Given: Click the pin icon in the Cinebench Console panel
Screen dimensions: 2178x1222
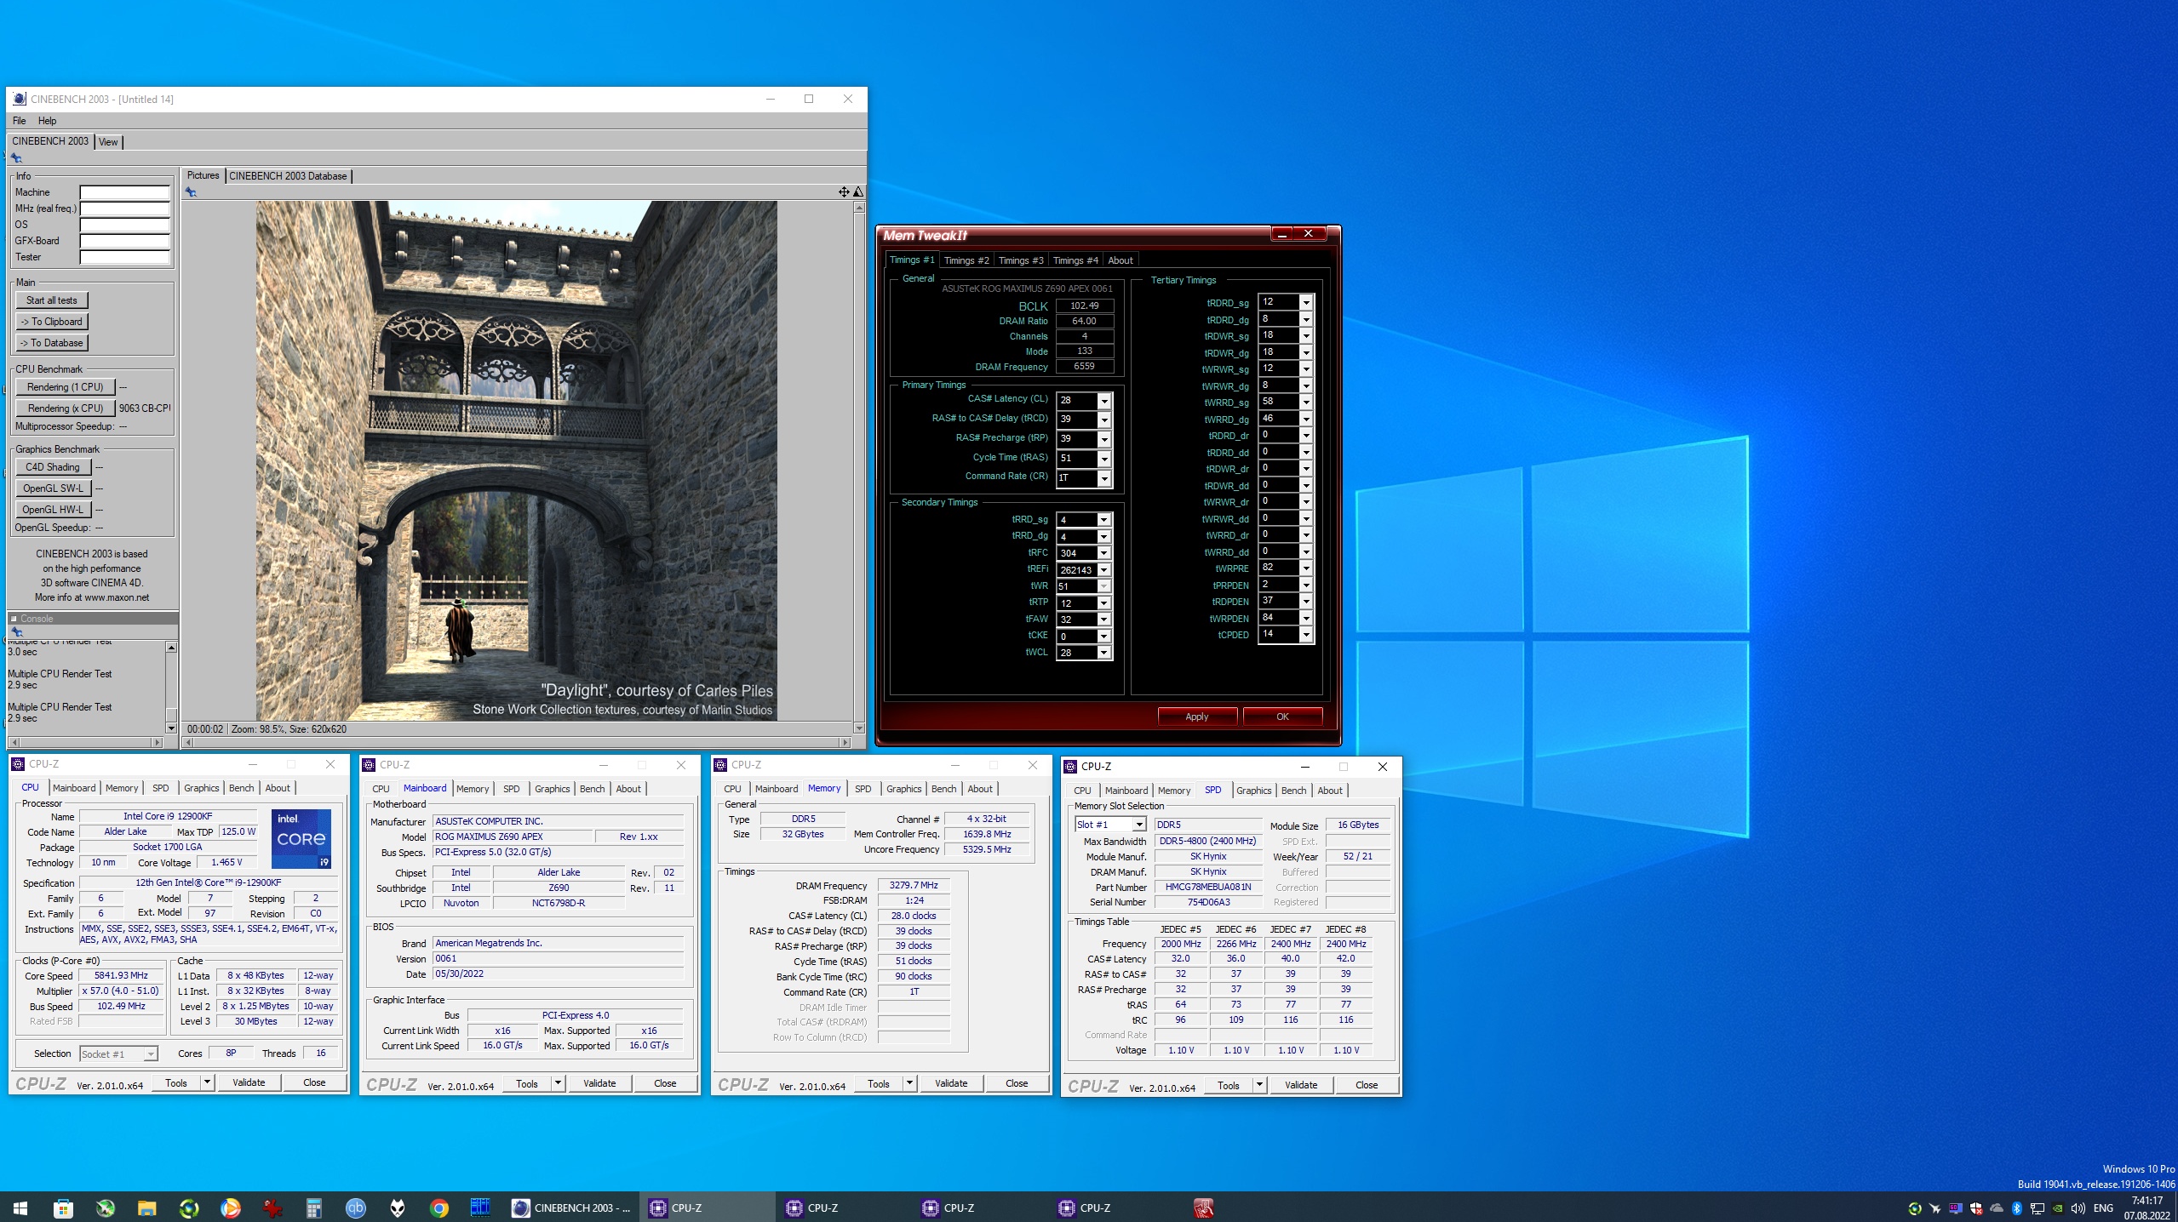Looking at the screenshot, I should (16, 632).
